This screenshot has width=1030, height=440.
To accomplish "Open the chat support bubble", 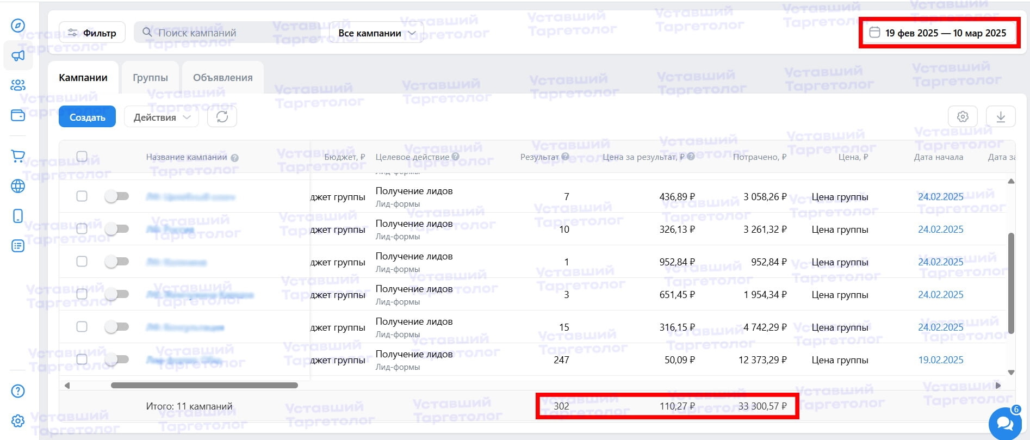I will (x=1004, y=423).
